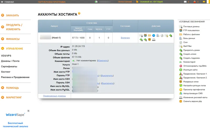Open messages envelope icon in top bar
The image size is (210, 128).
[185, 2]
